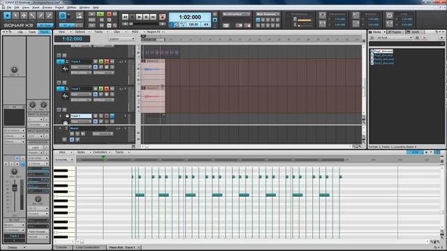The height and width of the screenshot is (251, 447).
Task: Select the Clip tab in the inspector
Action: 20,32
